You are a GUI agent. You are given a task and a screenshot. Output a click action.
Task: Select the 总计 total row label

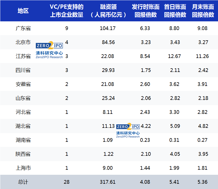click(x=23, y=182)
